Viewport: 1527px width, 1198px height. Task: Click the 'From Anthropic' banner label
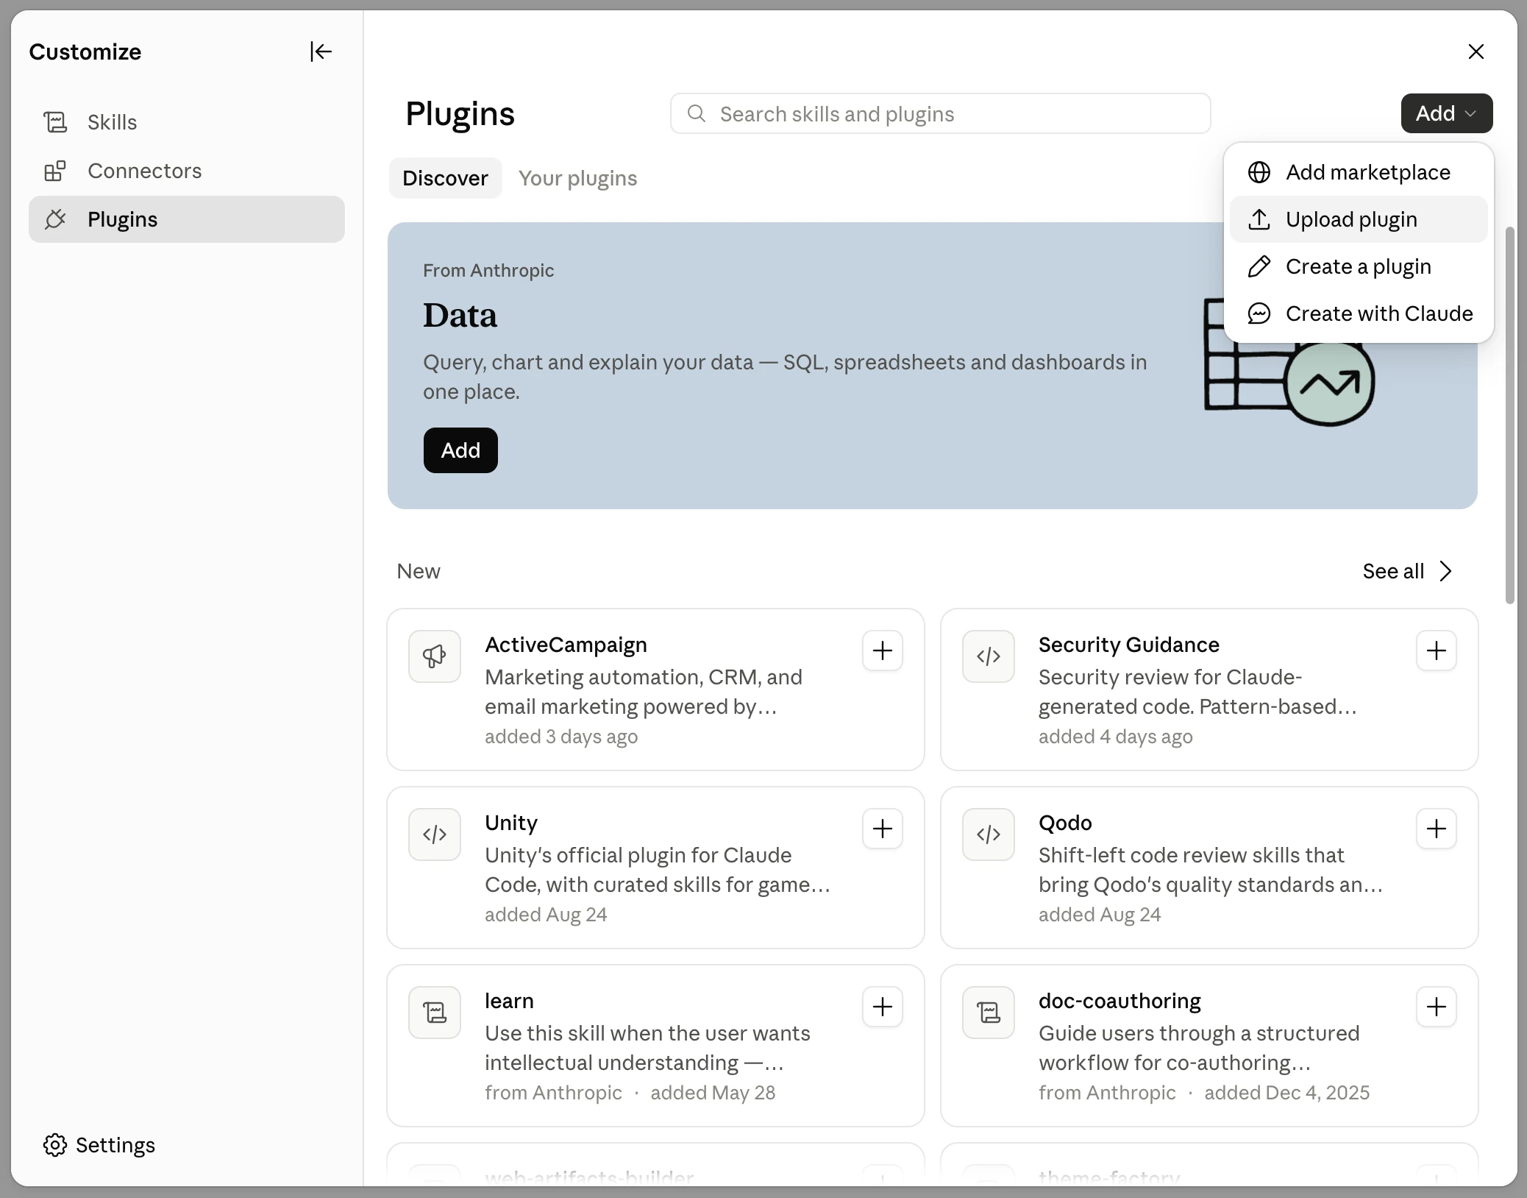(x=488, y=271)
